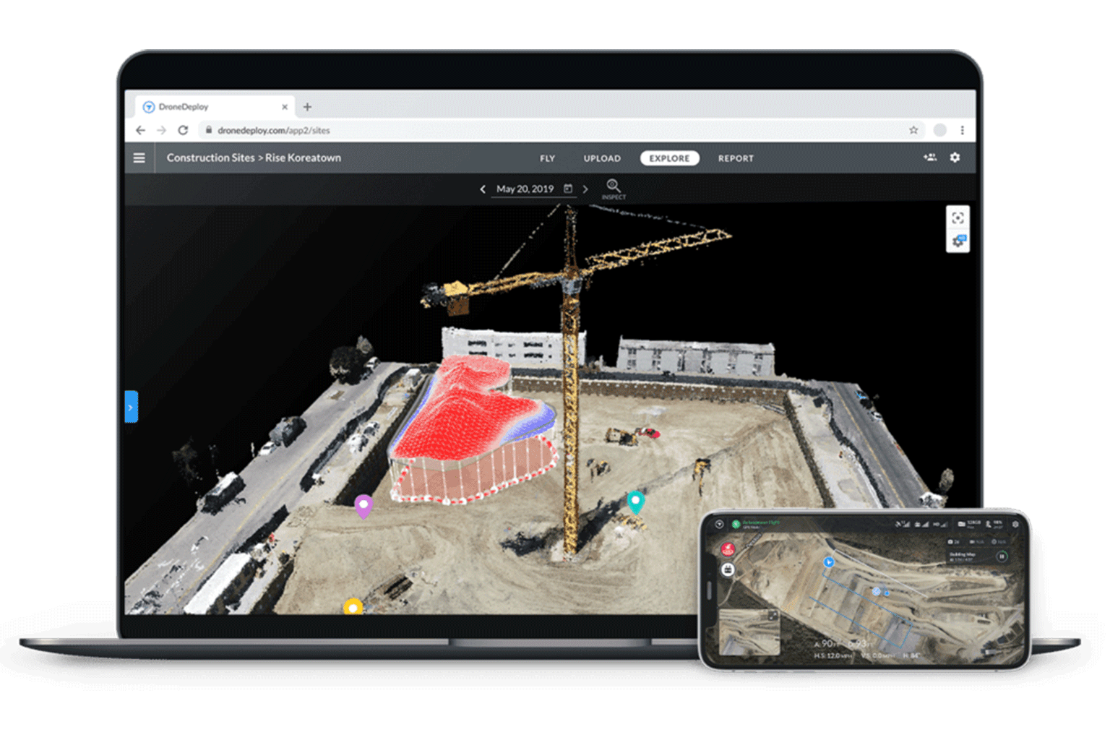Image resolution: width=1110 pixels, height=740 pixels.
Task: Click the Construction Sites > Rise Koreatown breadcrumb
Action: click(254, 158)
